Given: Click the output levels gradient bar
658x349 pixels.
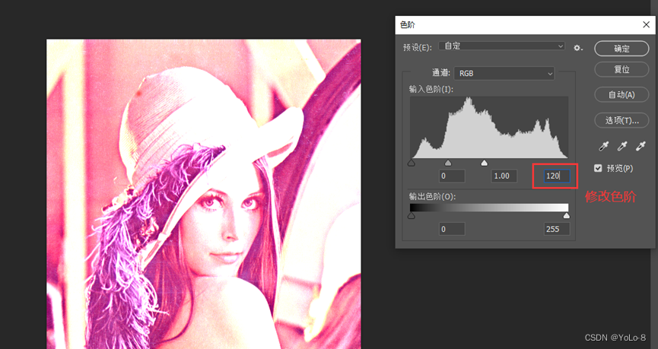Looking at the screenshot, I should (x=489, y=208).
